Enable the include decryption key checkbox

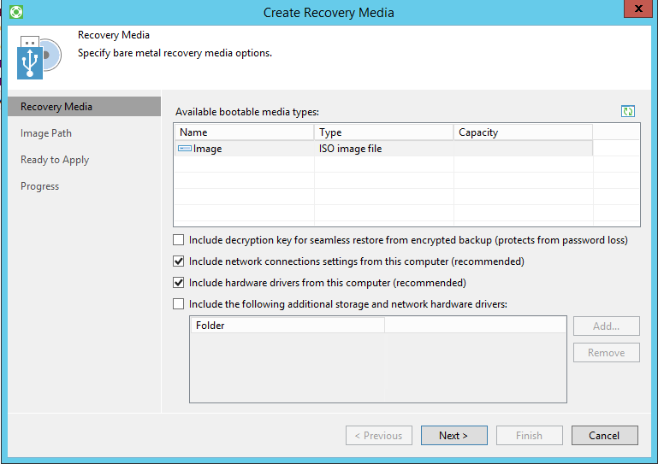pos(179,240)
